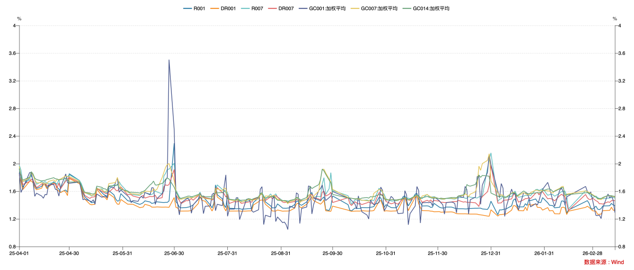
Task: Click the teal R007 legend line marker
Action: [x=246, y=8]
